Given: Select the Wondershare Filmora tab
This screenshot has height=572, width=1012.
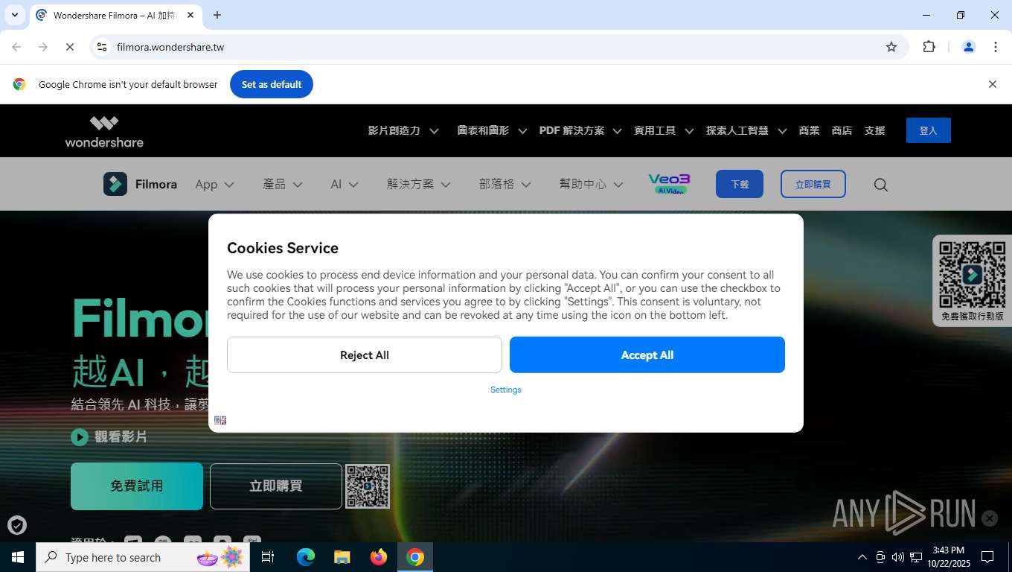Looking at the screenshot, I should click(115, 15).
